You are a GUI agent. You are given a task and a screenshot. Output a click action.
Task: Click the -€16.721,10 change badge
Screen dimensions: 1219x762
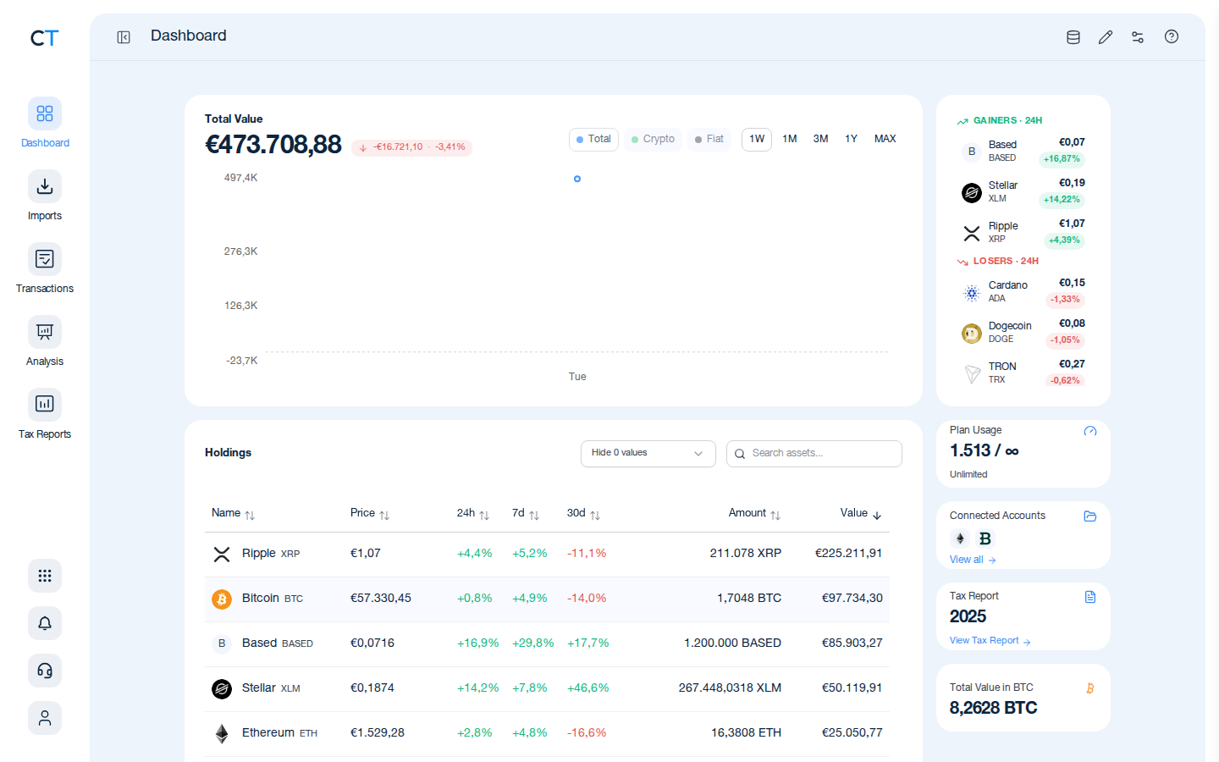click(x=411, y=147)
